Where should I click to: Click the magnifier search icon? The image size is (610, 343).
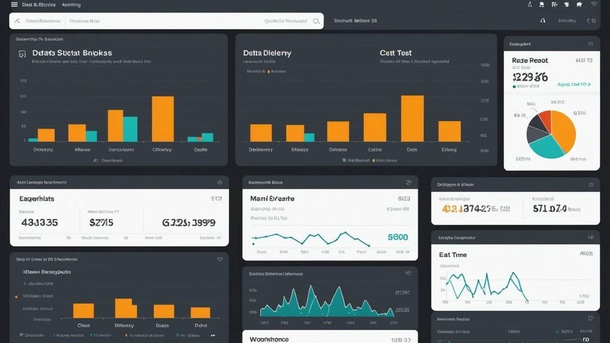tap(316, 21)
